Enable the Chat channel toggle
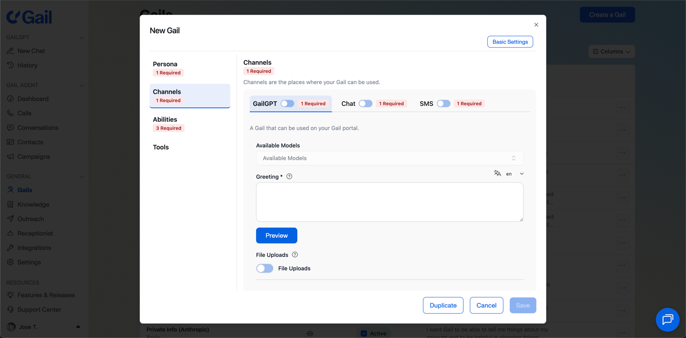 [366, 103]
